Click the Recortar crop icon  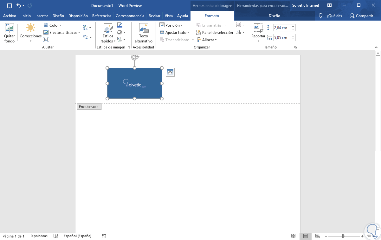click(x=258, y=28)
